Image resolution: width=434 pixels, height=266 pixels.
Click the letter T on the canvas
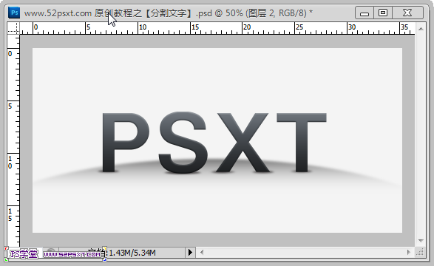pos(302,143)
